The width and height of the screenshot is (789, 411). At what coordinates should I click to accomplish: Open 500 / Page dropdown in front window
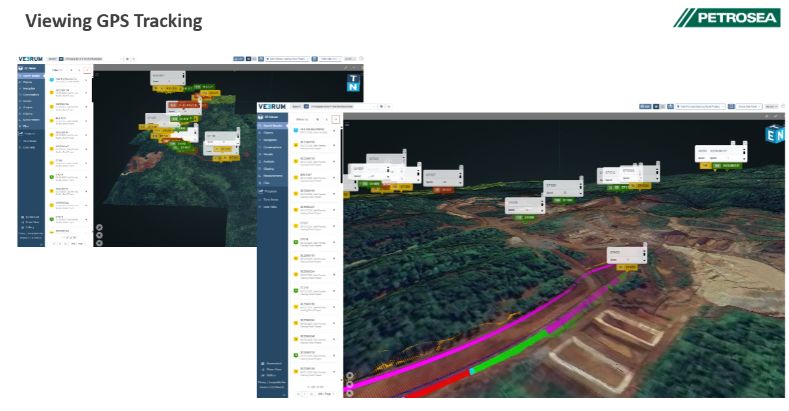326,393
